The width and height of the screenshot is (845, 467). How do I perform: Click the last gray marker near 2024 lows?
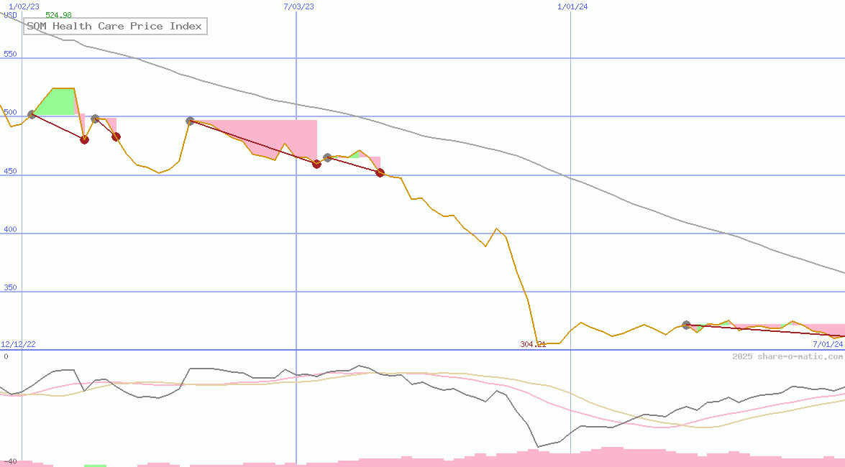tap(686, 325)
